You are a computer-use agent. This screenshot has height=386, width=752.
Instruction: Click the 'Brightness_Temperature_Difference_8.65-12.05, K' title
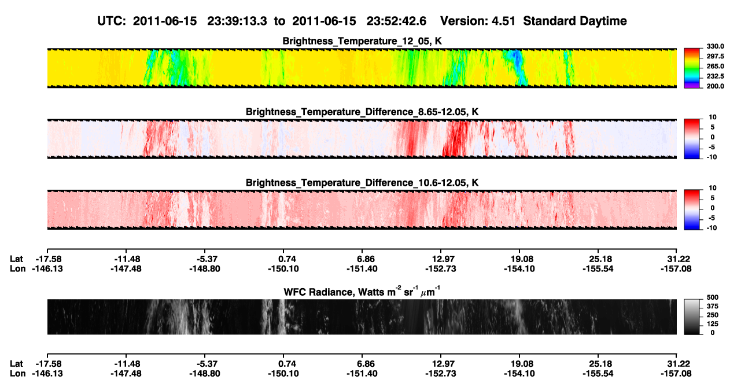coord(362,111)
